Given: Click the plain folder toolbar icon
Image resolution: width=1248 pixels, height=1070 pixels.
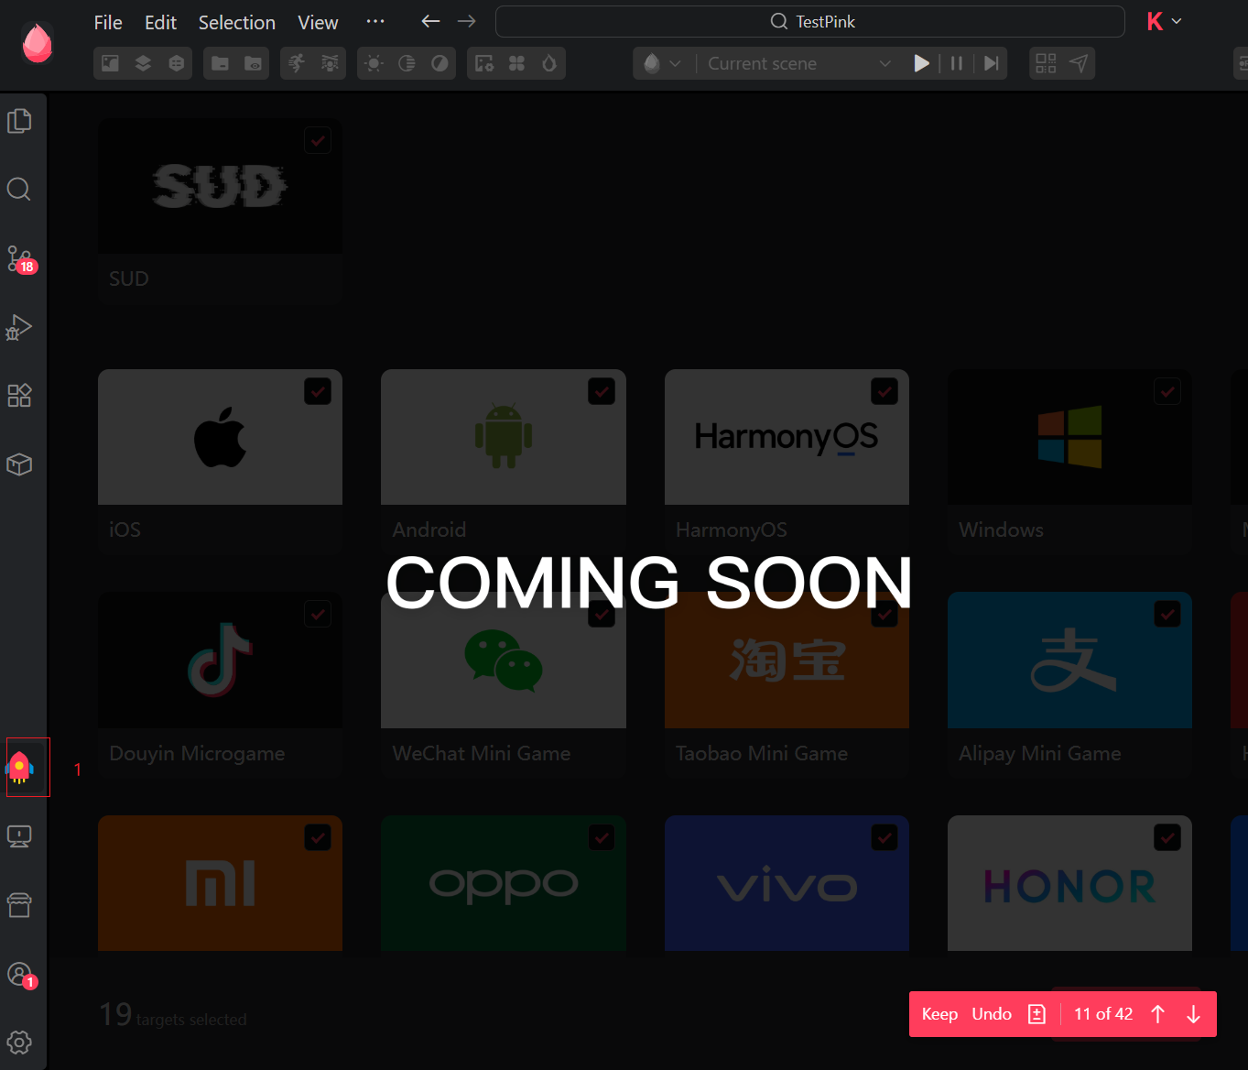Looking at the screenshot, I should coord(220,63).
